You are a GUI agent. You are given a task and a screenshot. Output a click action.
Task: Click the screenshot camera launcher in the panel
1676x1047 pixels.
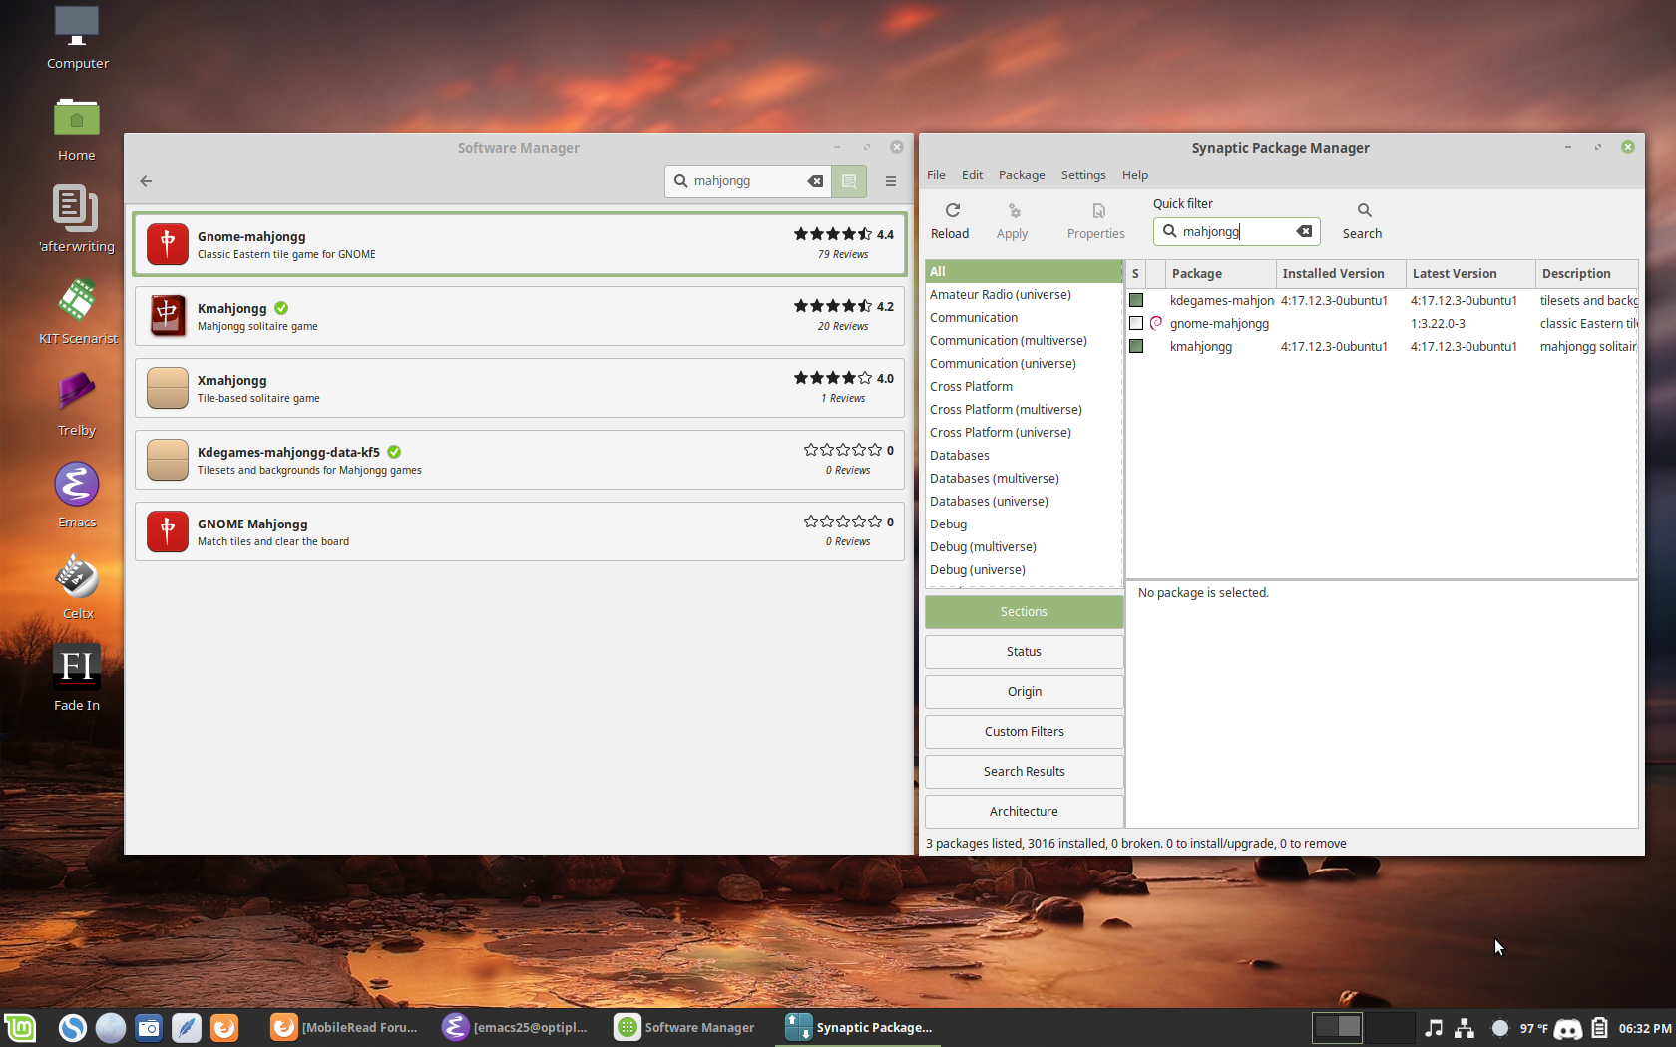click(149, 1027)
